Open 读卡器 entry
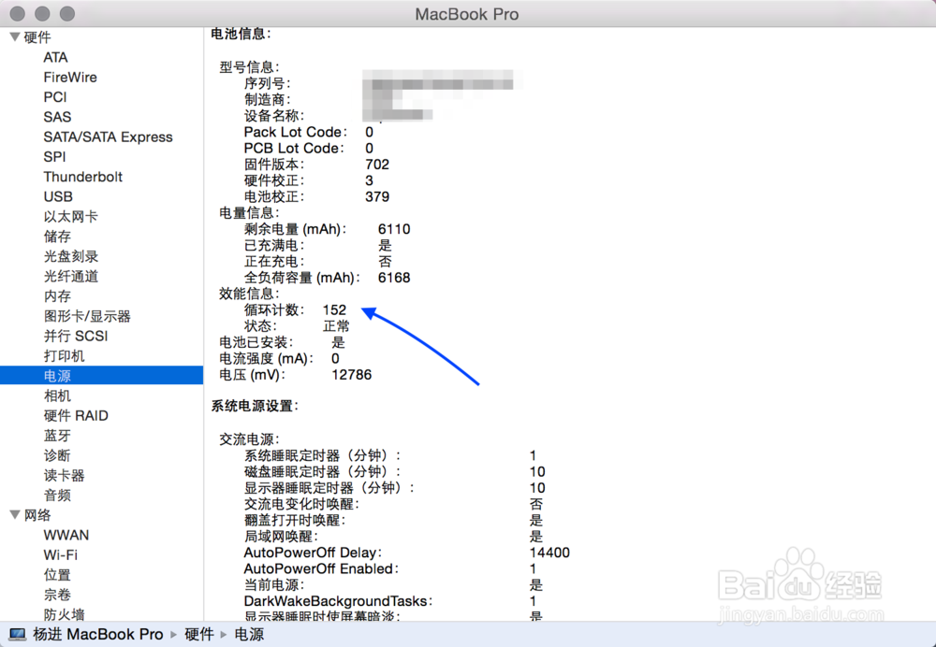Viewport: 936px width, 647px height. pos(64,475)
